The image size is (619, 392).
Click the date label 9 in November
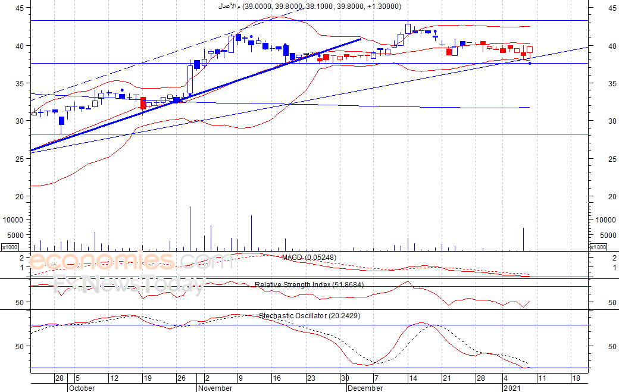240,378
